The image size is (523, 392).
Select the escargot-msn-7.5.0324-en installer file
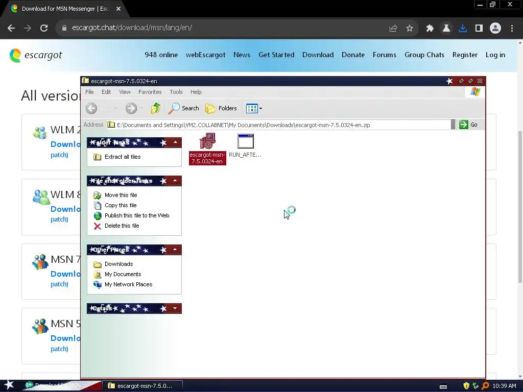pyautogui.click(x=207, y=149)
